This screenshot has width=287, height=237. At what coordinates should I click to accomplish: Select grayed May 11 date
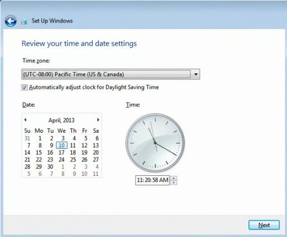click(x=95, y=174)
